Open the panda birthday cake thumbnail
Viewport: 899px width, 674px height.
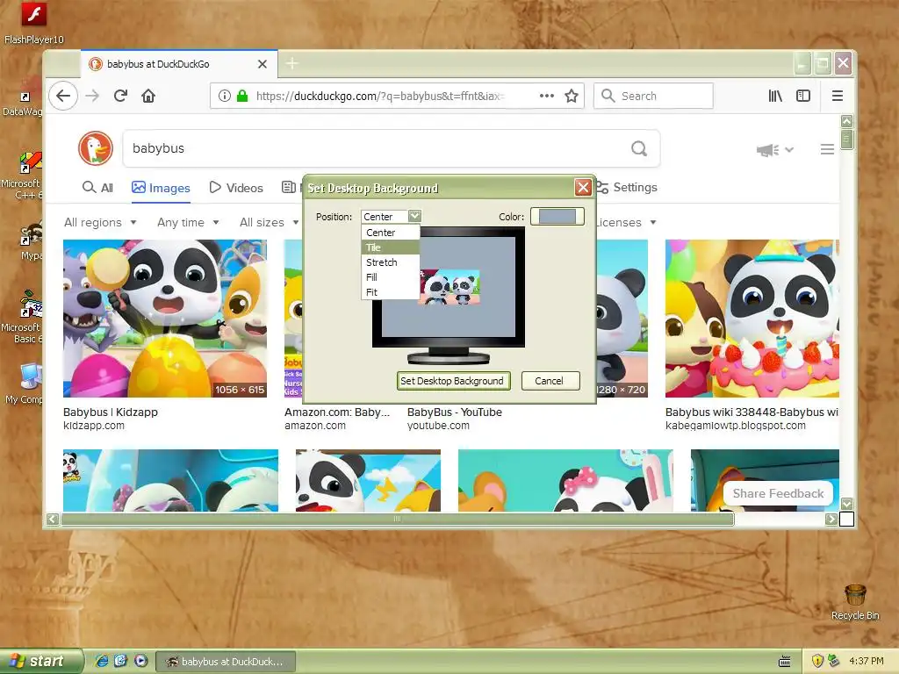(x=752, y=318)
